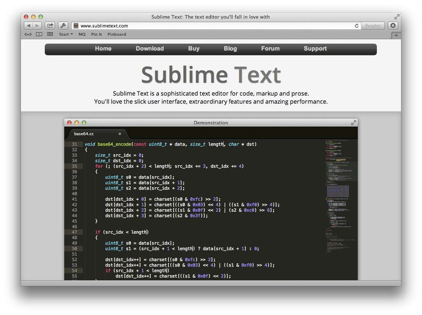Click the code minimap in the editor
Image resolution: width=422 pixels, height=315 pixels.
(341, 196)
